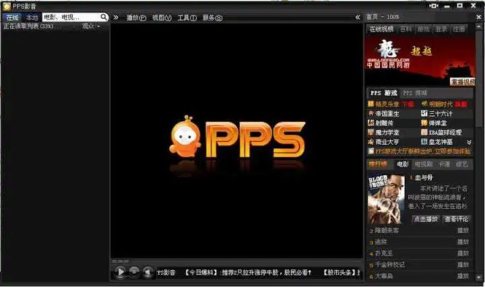Select the 在线视频 tab in right panel
The image size is (485, 287).
click(382, 29)
